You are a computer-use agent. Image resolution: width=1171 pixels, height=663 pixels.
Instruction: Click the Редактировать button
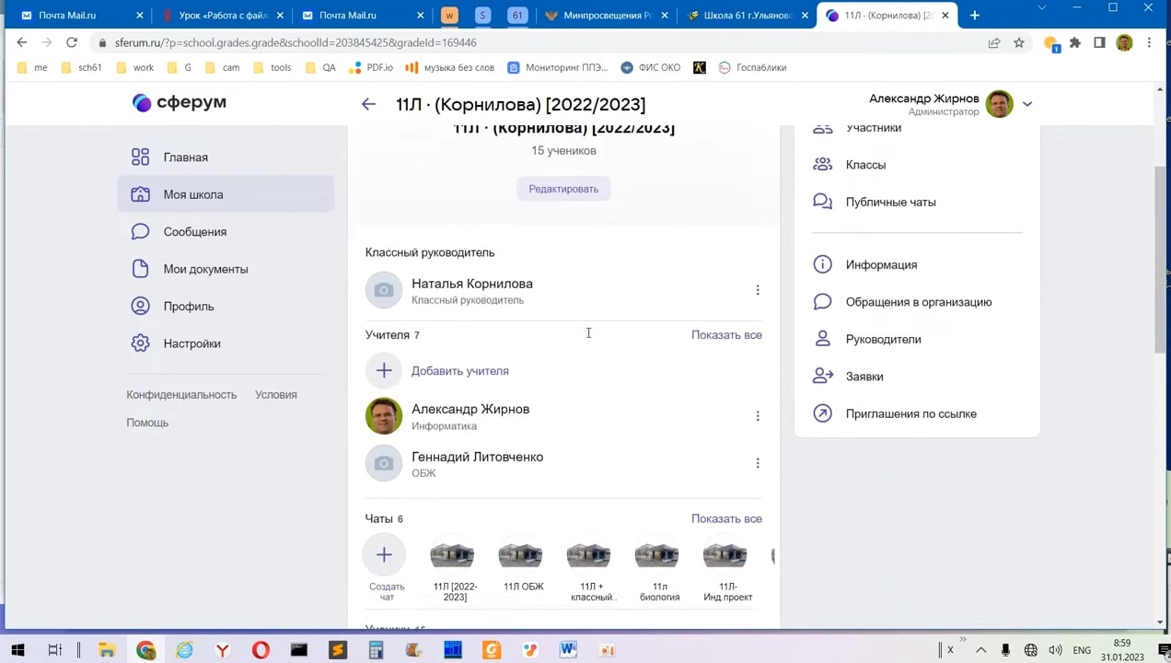coord(563,189)
